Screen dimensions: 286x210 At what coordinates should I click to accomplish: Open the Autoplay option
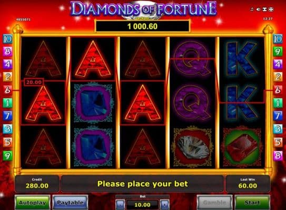click(x=33, y=203)
